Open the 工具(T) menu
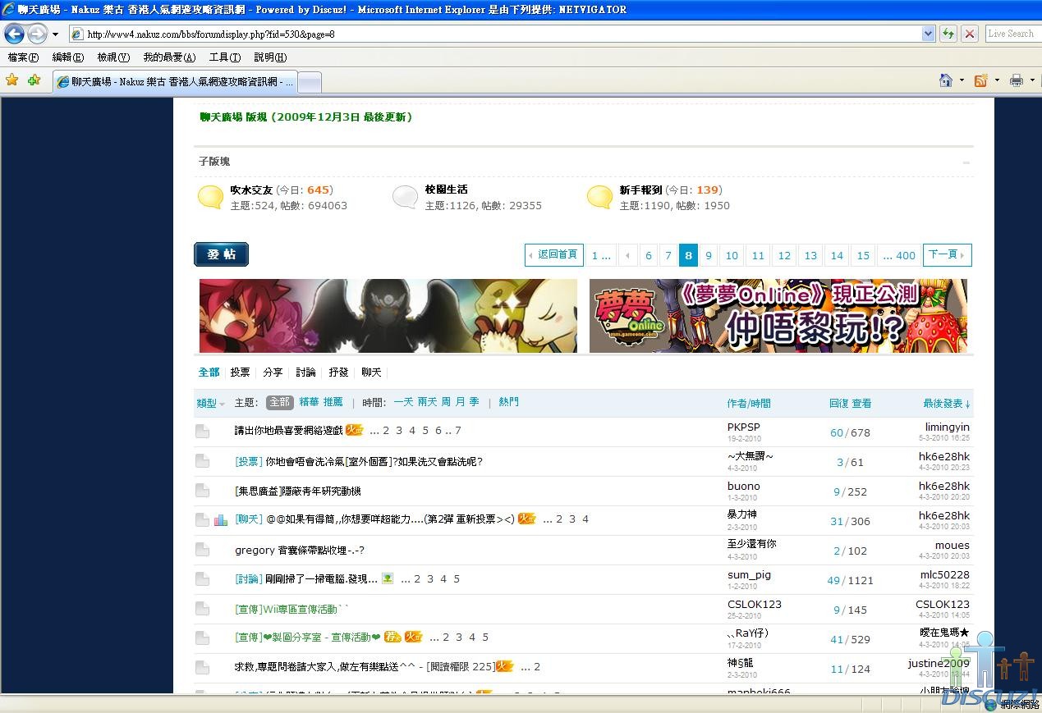Screen dimensions: 1042x713 coord(224,57)
